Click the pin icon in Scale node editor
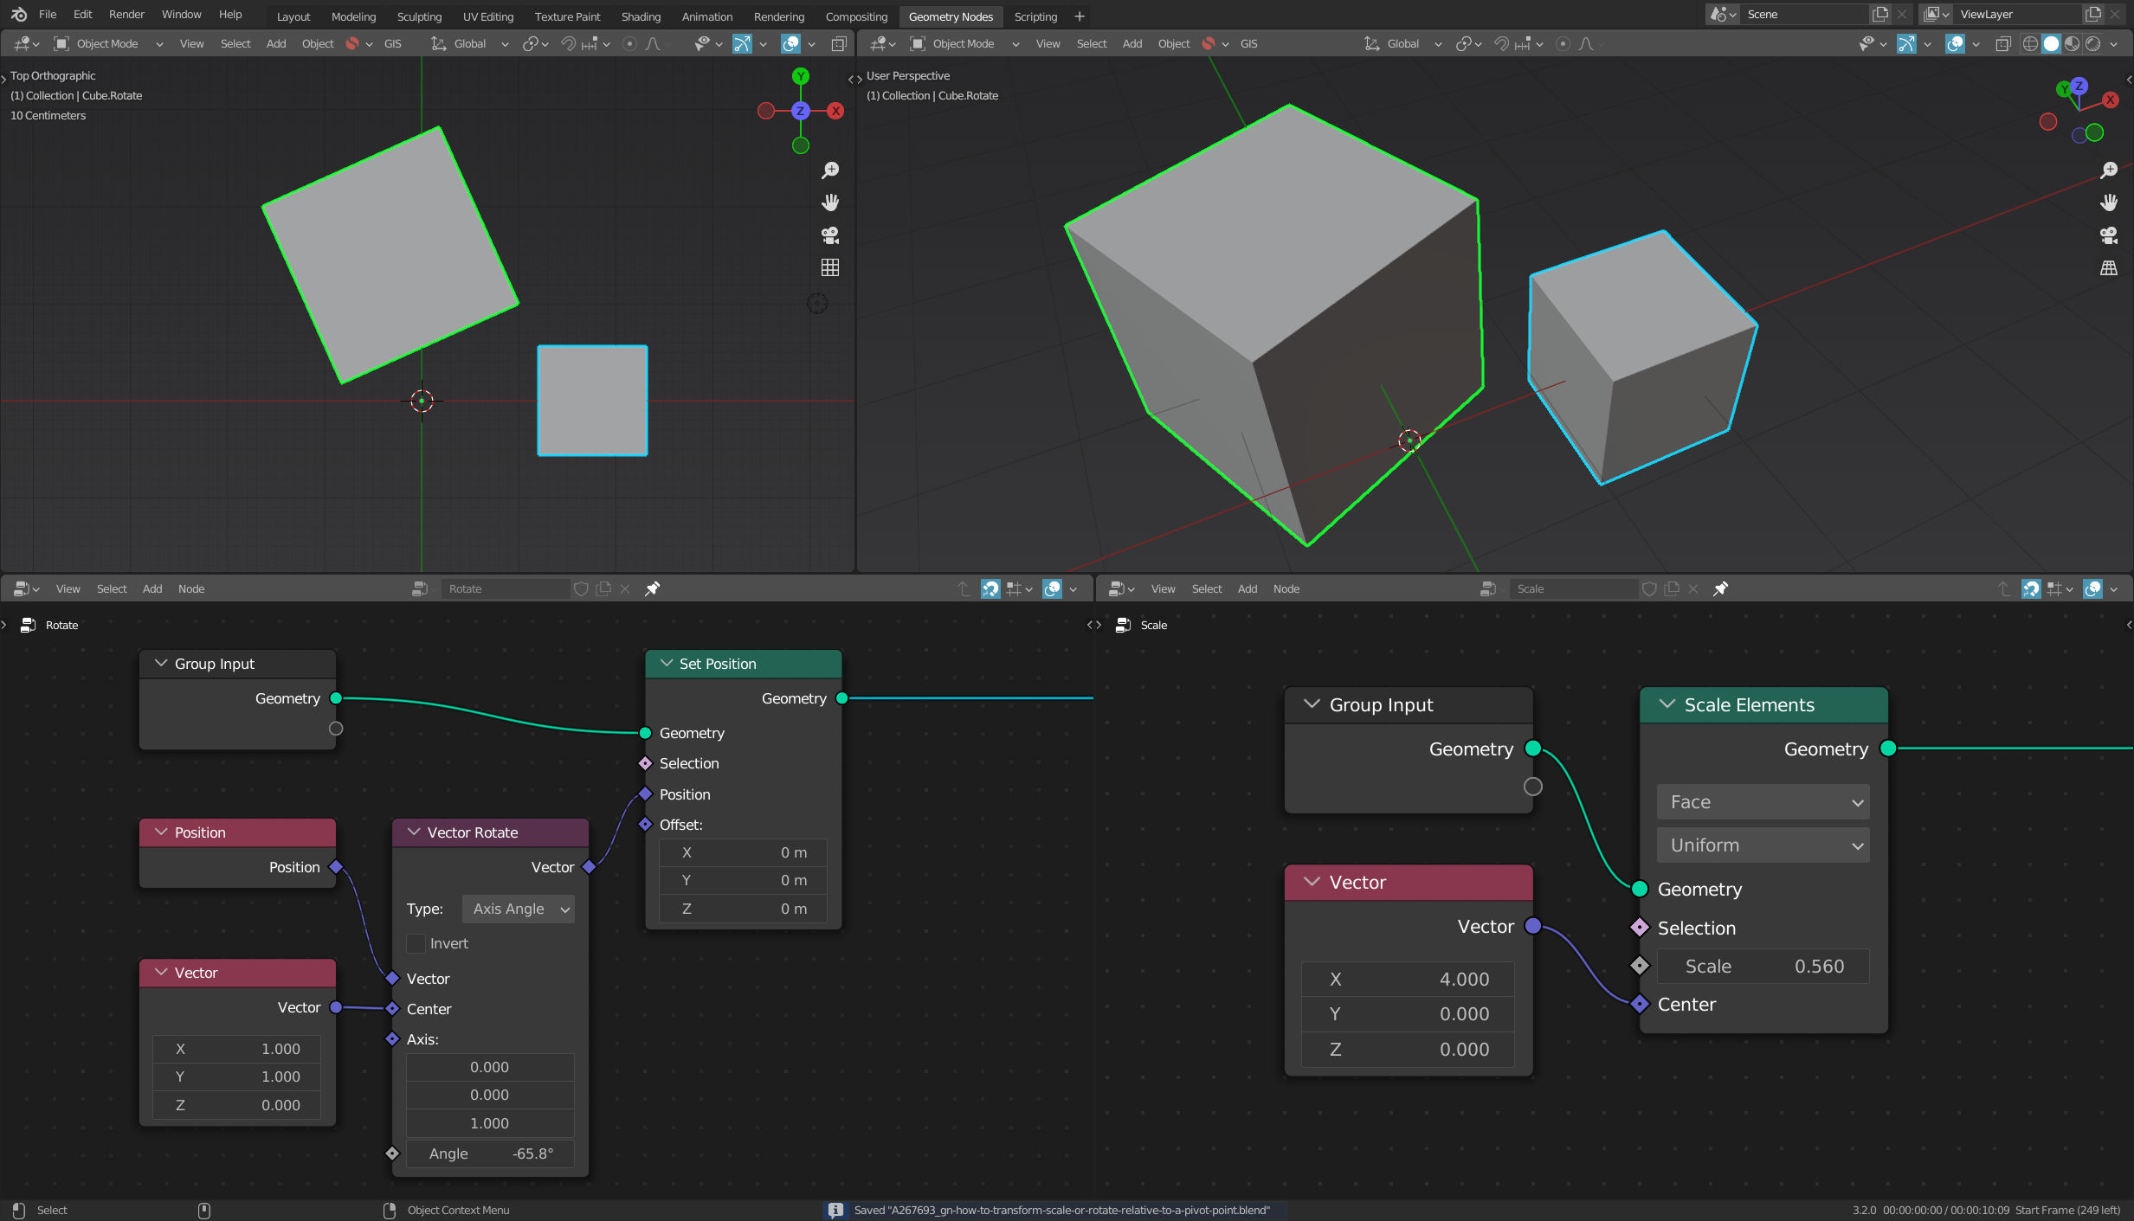 [1721, 588]
